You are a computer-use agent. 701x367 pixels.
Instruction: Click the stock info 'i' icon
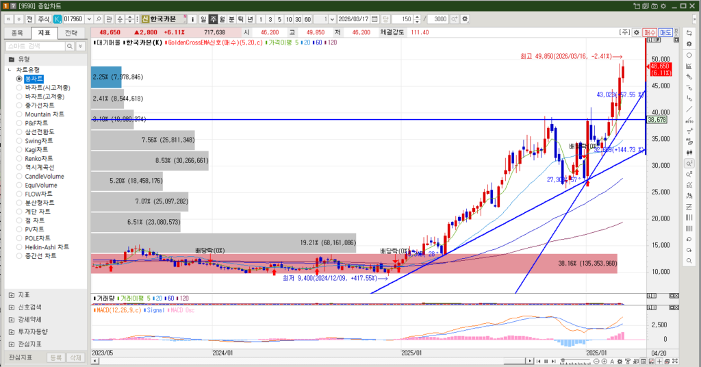[193, 18]
